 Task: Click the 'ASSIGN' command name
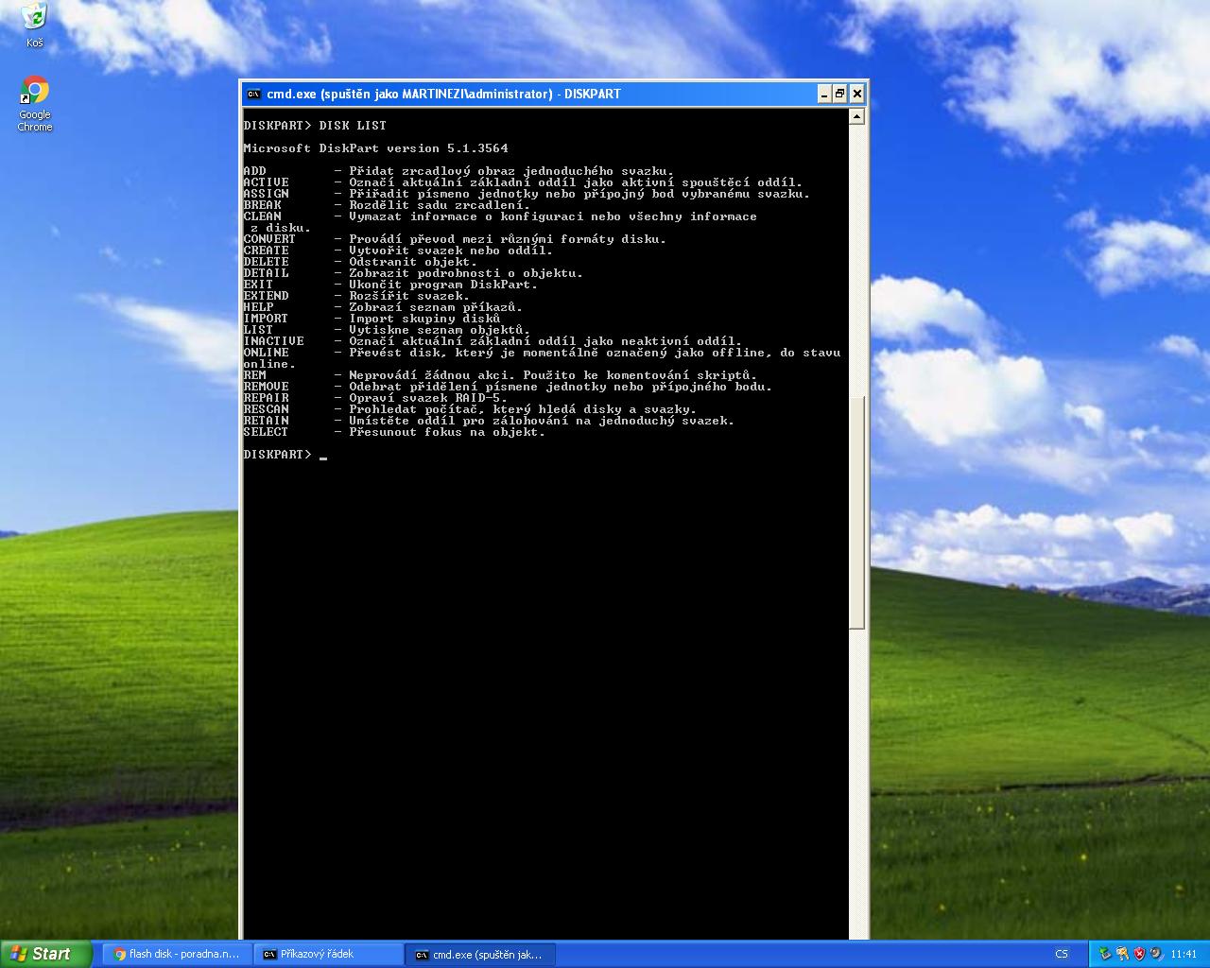click(267, 194)
